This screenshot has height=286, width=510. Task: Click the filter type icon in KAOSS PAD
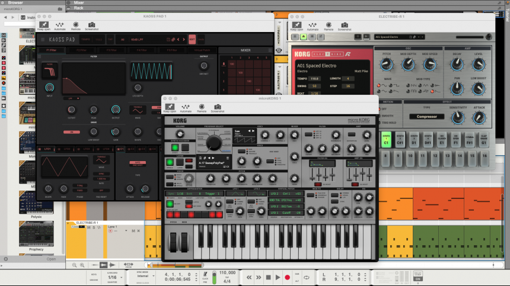49,71
